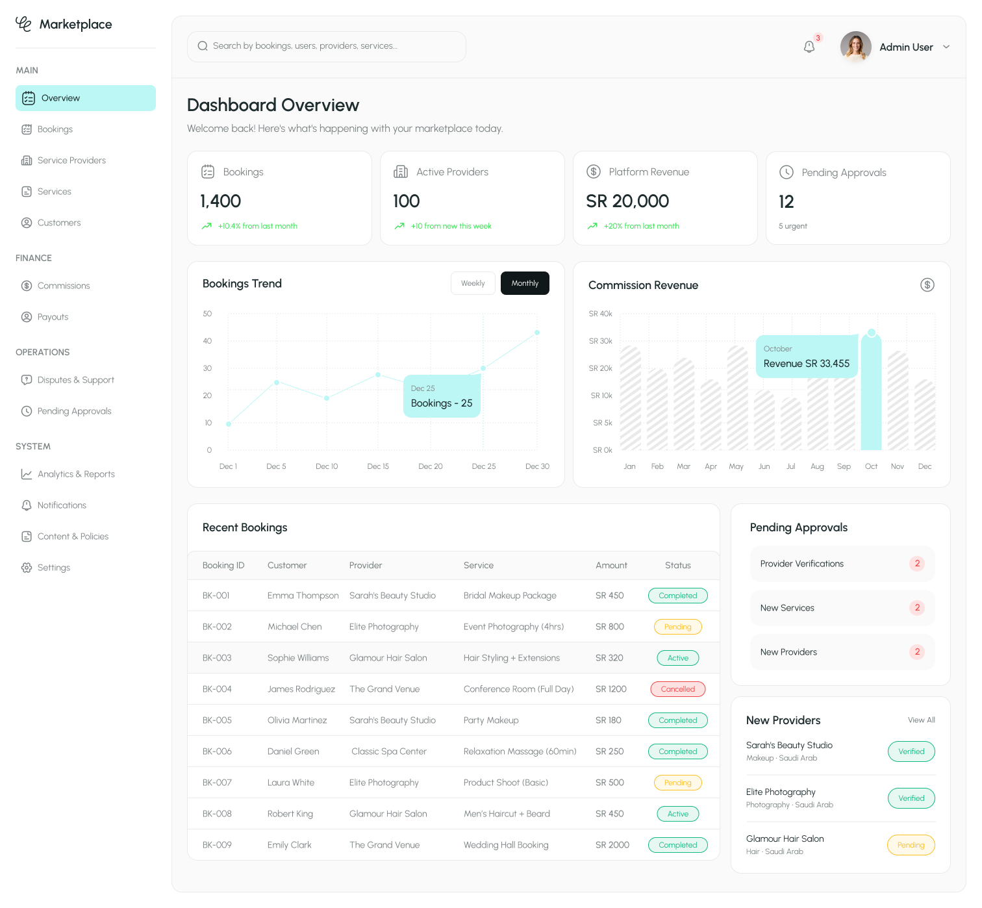Click the Pending badge for Glamour Hair Salon provider
Screen dimensions: 982x908
(x=911, y=845)
